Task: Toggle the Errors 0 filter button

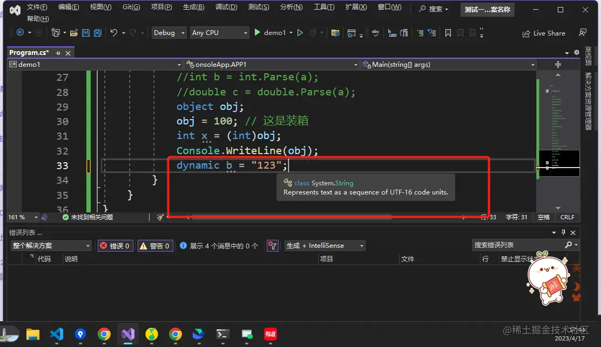Action: tap(115, 246)
